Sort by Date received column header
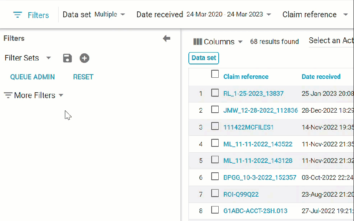 click(321, 77)
